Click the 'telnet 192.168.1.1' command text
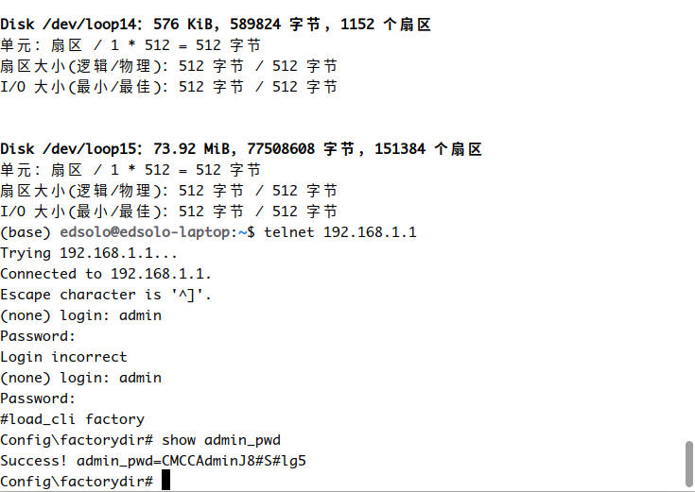This screenshot has width=695, height=492. (340, 232)
